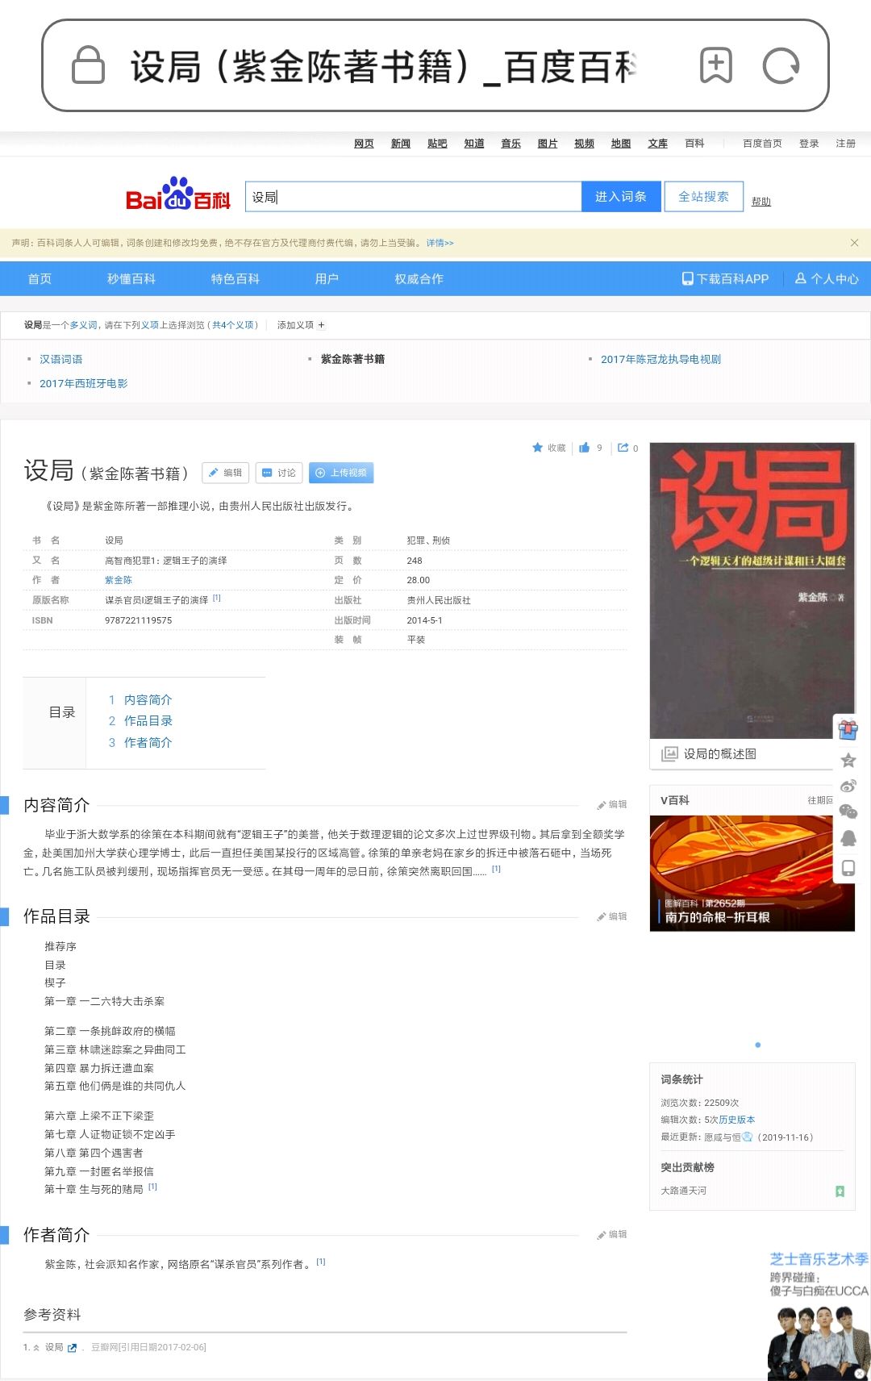The height and width of the screenshot is (1381, 871).
Task: Open the 首页 navigation tab
Action: pyautogui.click(x=40, y=279)
